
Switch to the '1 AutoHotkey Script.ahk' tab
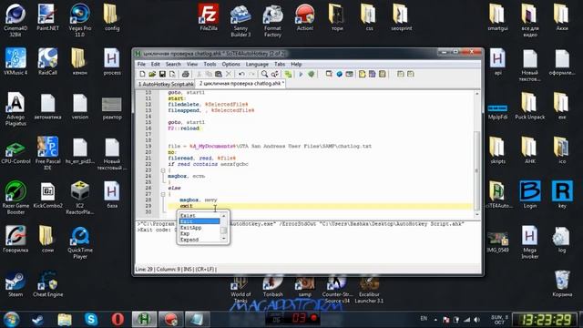point(165,84)
